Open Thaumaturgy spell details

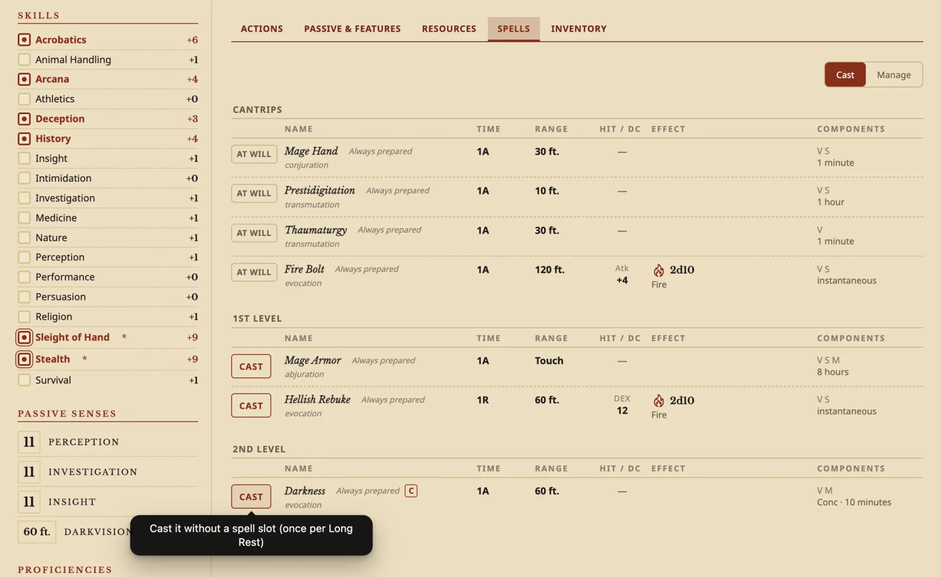tap(316, 230)
